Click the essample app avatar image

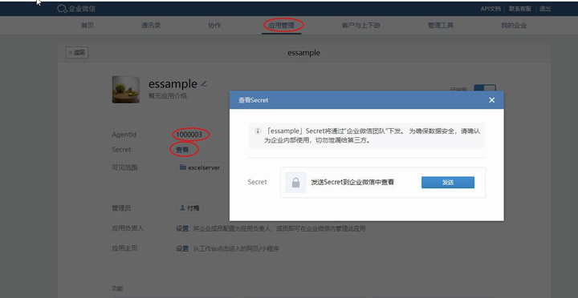pyautogui.click(x=126, y=90)
